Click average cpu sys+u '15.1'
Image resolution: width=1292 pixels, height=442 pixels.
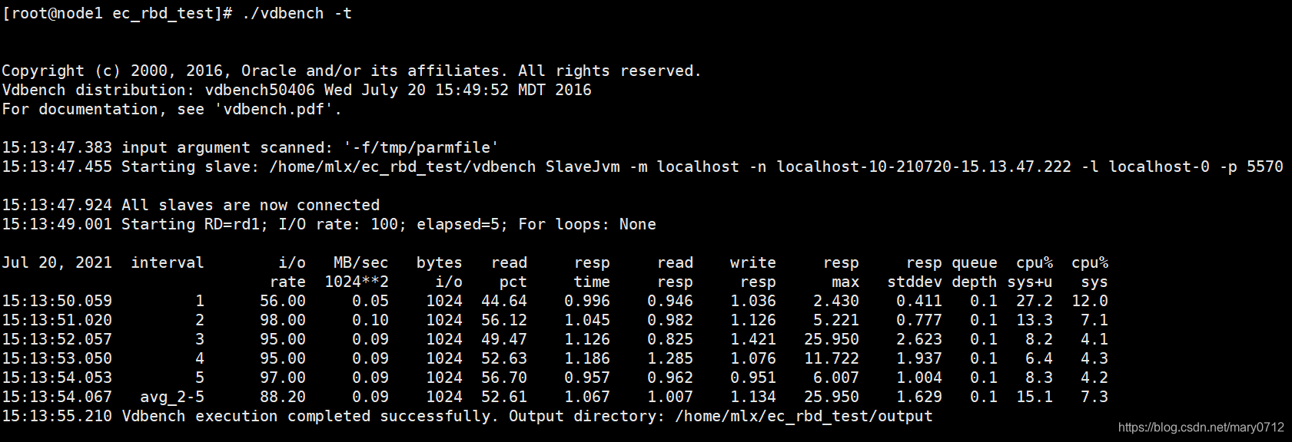click(1035, 397)
